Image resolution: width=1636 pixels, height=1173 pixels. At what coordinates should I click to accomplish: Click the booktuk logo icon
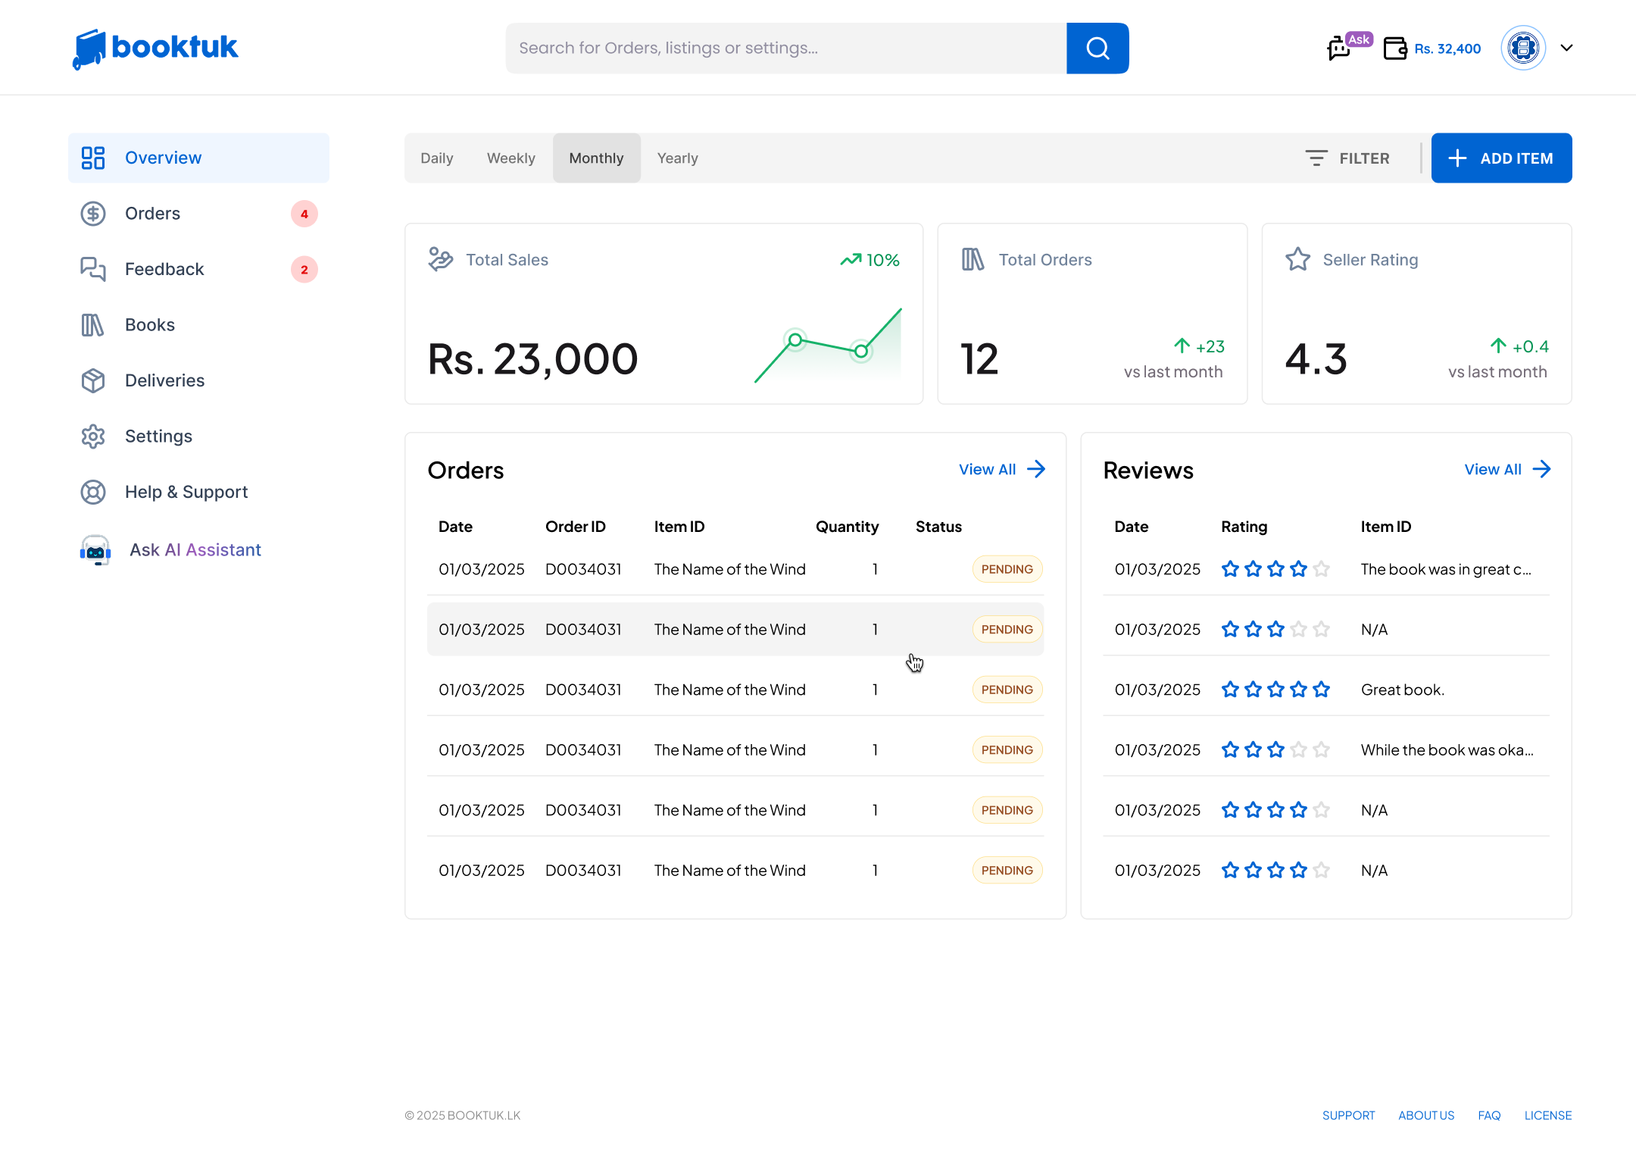pos(89,48)
